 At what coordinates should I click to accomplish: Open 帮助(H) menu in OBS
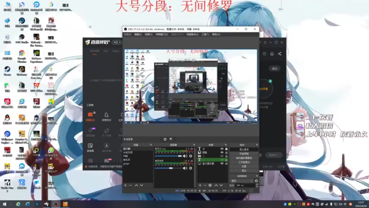tap(216, 34)
